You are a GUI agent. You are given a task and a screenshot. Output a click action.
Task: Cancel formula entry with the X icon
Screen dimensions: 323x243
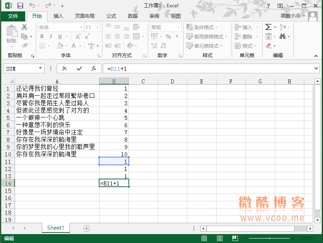coord(65,68)
